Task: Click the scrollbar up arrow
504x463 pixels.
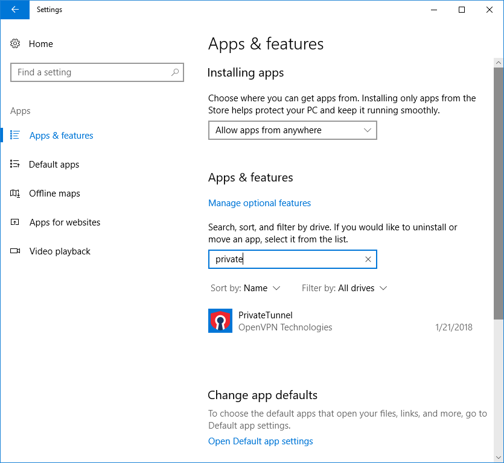Action: (x=499, y=63)
